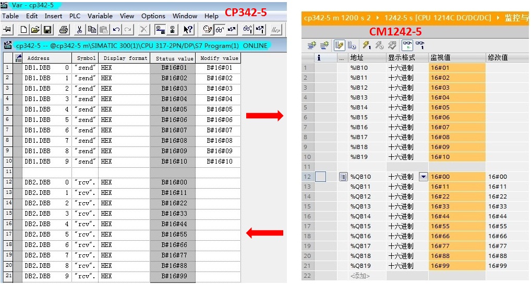Open the Options menu
This screenshot has width=531, height=284.
point(153,16)
